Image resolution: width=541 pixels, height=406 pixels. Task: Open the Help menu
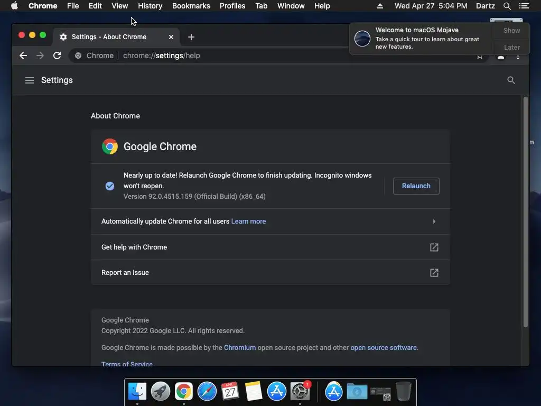point(322,6)
